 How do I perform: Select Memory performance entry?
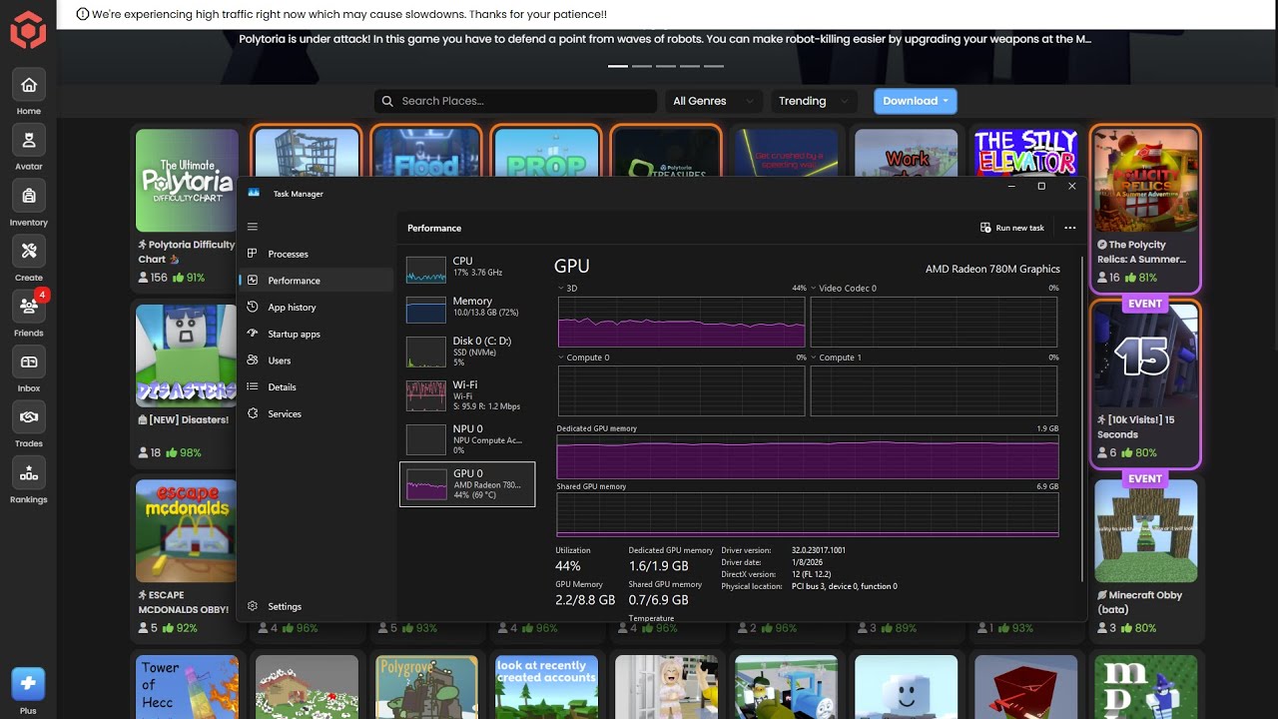point(467,309)
